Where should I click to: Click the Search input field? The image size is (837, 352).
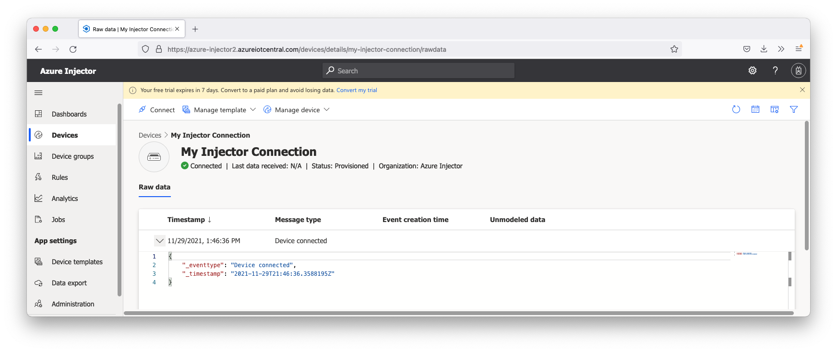pyautogui.click(x=418, y=70)
